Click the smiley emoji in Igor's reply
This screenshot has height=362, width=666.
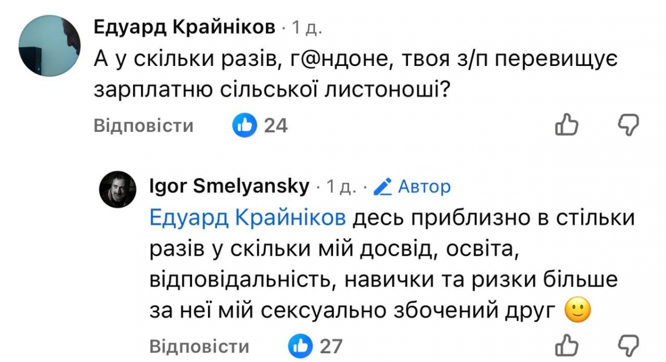tap(577, 311)
